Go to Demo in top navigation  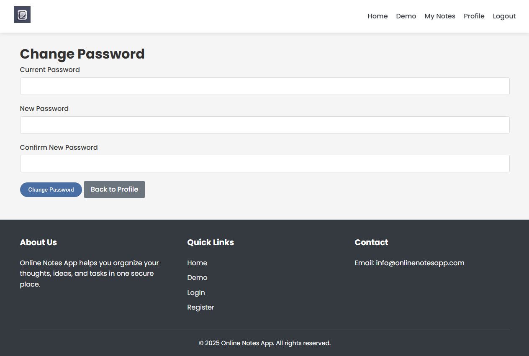[x=406, y=16]
